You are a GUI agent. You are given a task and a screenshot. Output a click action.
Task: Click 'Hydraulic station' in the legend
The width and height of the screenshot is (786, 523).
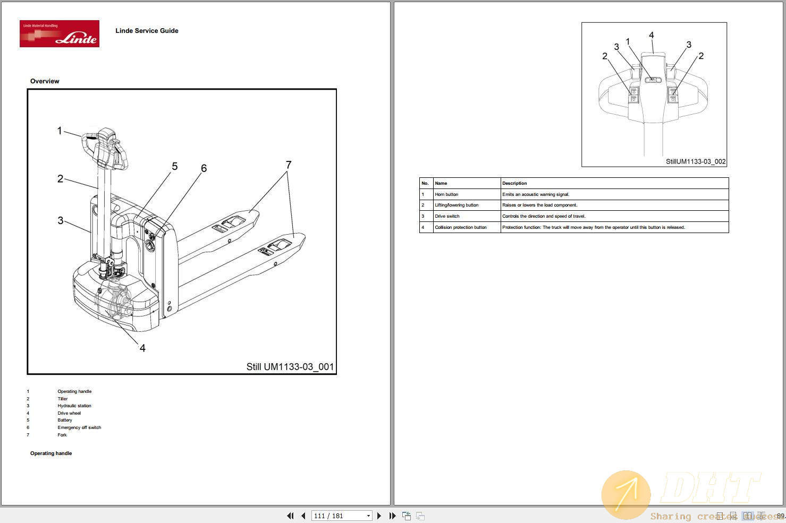[74, 406]
